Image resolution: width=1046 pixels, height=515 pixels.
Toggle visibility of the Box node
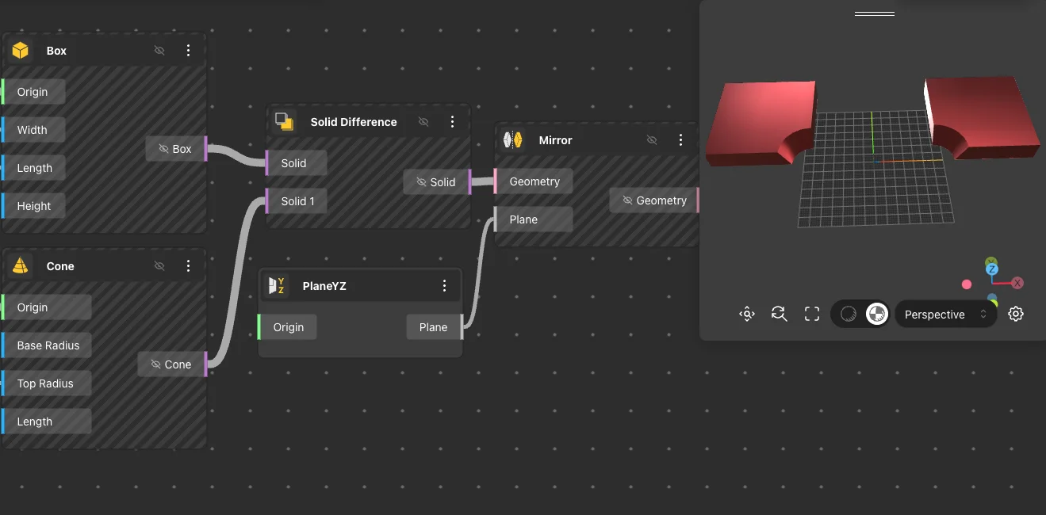click(159, 51)
